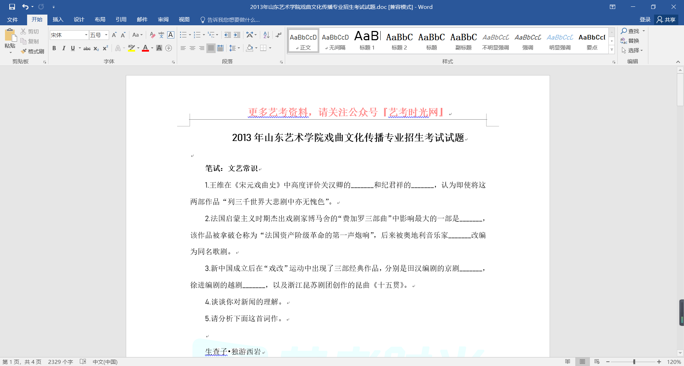684x366 pixels.
Task: Click the Undo arrow icon
Action: click(25, 7)
